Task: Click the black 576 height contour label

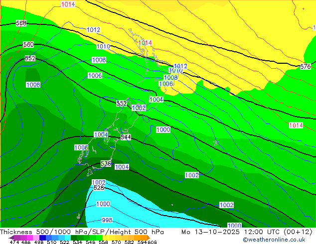Action: (x=305, y=66)
